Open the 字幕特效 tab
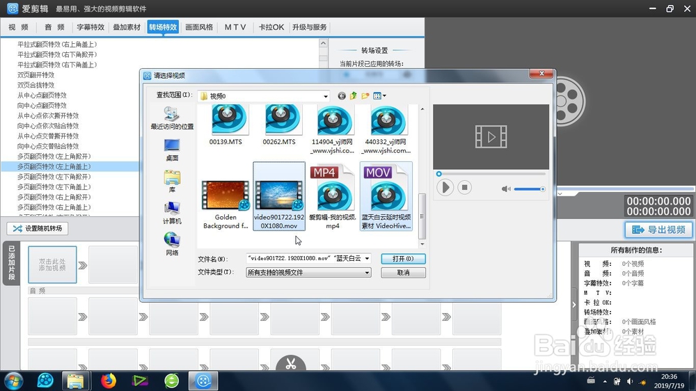696x391 pixels. coord(90,27)
